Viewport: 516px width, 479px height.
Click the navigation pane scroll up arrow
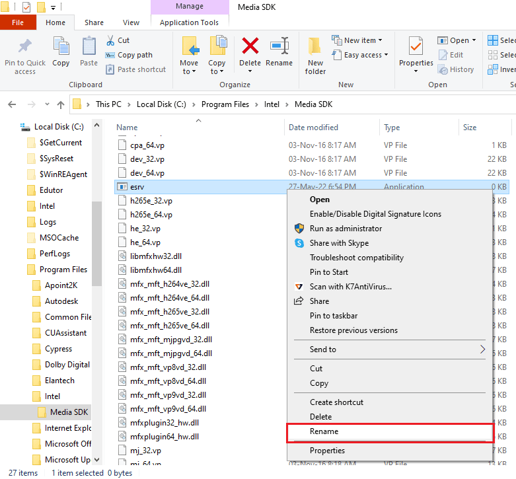pyautogui.click(x=96, y=125)
